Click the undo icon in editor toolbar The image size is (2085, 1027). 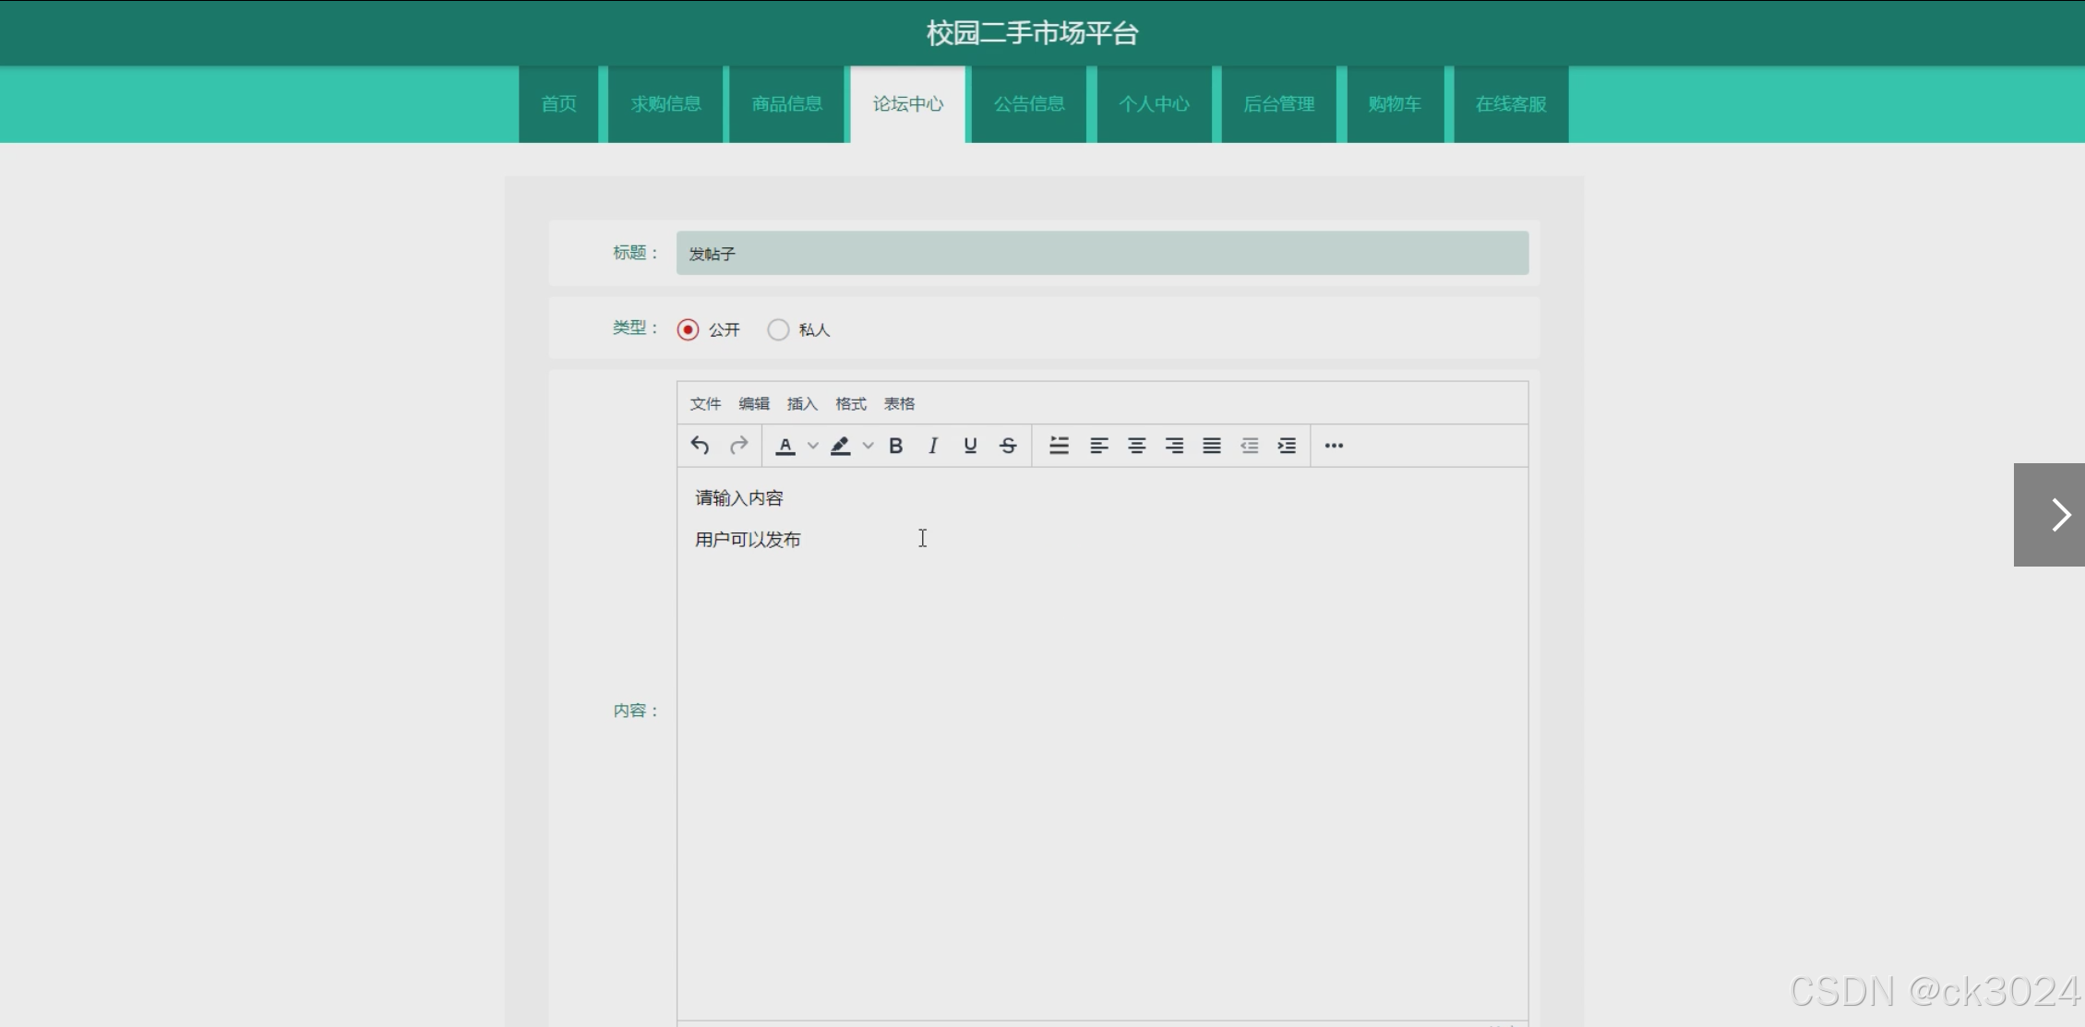tap(700, 446)
